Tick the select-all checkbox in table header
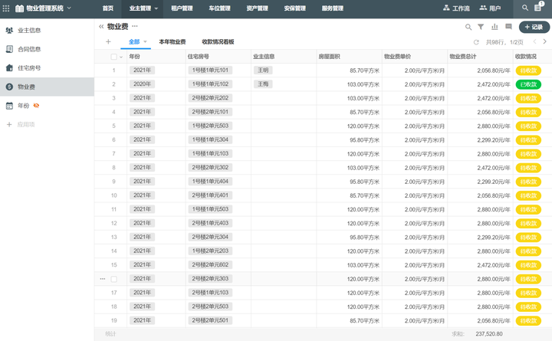This screenshot has width=552, height=341. [113, 57]
